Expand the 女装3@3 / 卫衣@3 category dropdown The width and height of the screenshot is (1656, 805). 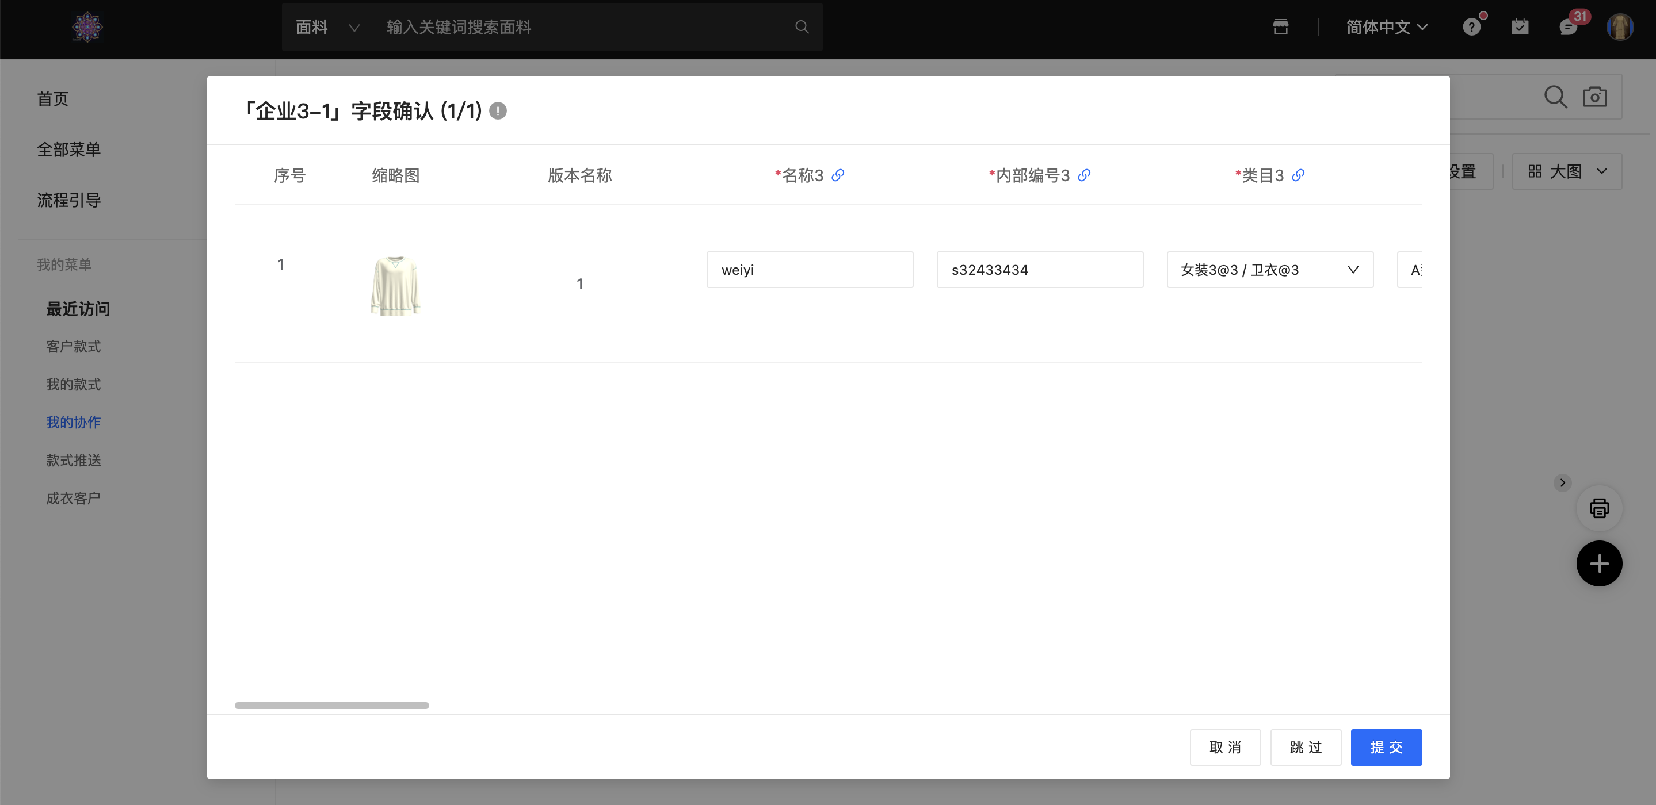tap(1270, 270)
